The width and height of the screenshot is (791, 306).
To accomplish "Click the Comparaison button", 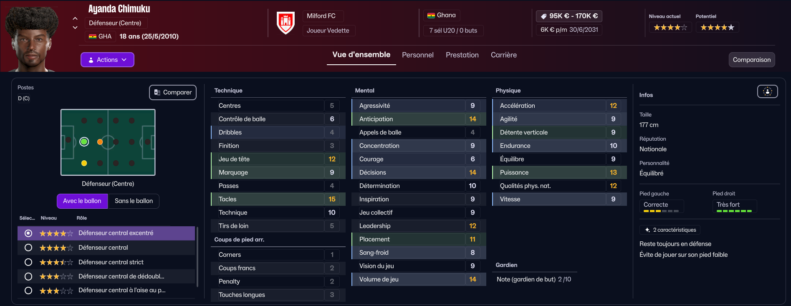I will pos(752,60).
